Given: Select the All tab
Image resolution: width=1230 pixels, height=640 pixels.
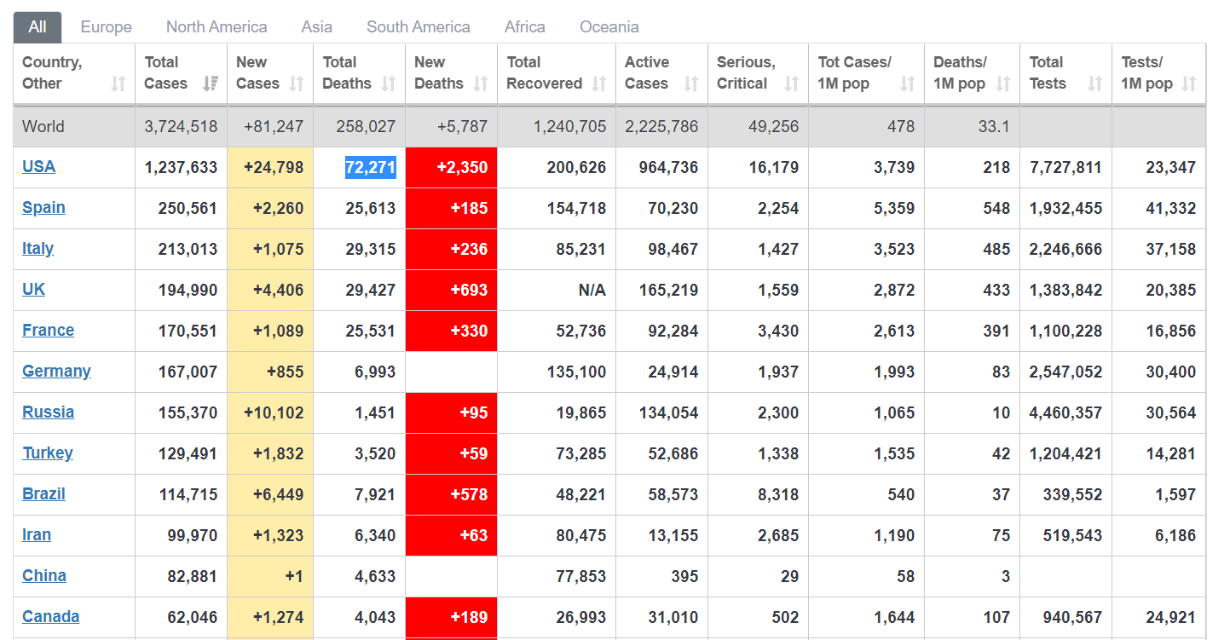Looking at the screenshot, I should [x=38, y=26].
